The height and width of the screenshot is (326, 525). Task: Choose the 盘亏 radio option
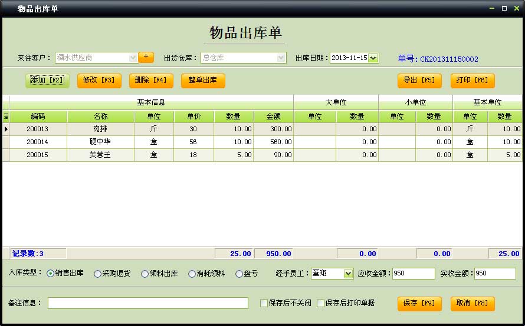coord(239,274)
